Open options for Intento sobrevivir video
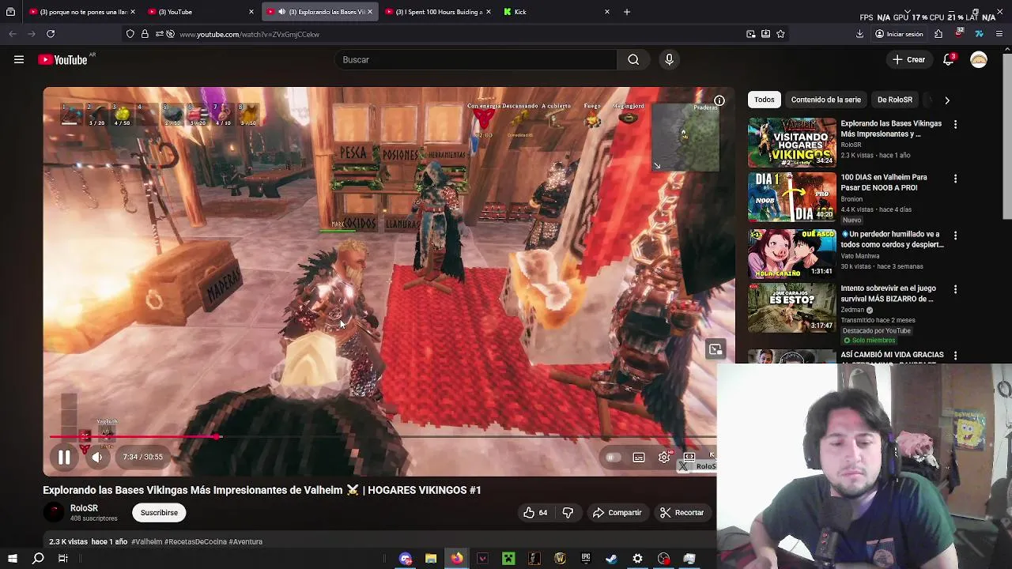The height and width of the screenshot is (569, 1012). pos(955,289)
